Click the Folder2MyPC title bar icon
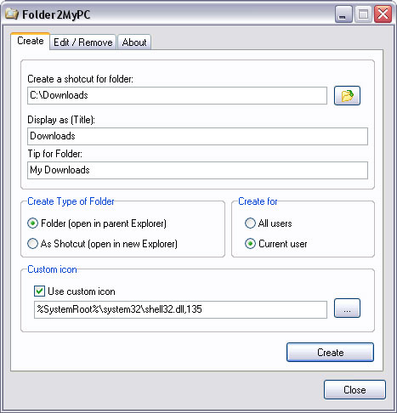Viewport: 397px width, 413px height. 12,14
